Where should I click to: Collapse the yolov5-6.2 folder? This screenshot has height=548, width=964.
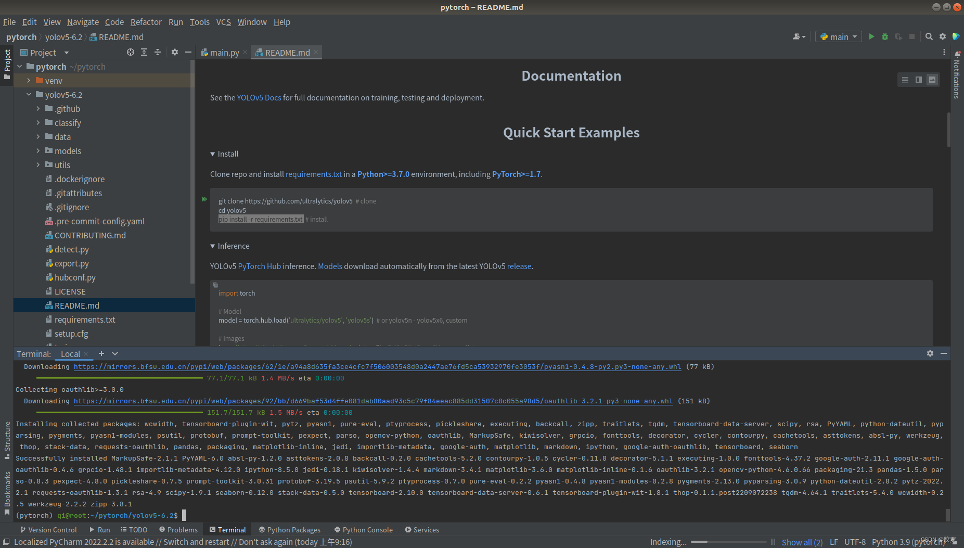tap(29, 95)
